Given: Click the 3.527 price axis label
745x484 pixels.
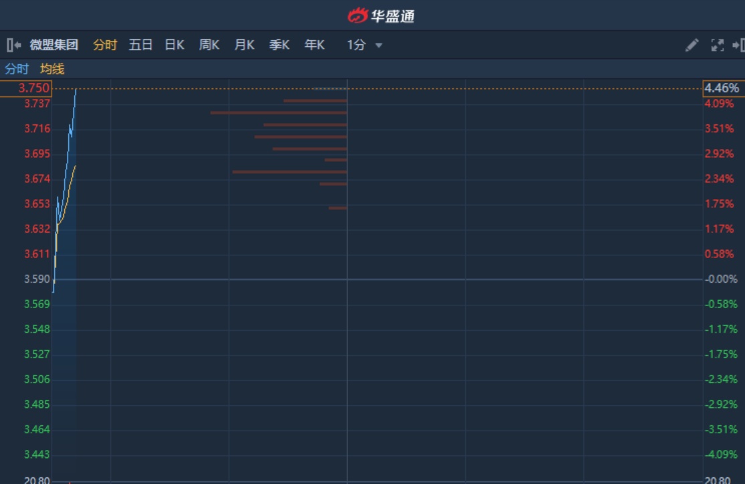Looking at the screenshot, I should (x=37, y=354).
